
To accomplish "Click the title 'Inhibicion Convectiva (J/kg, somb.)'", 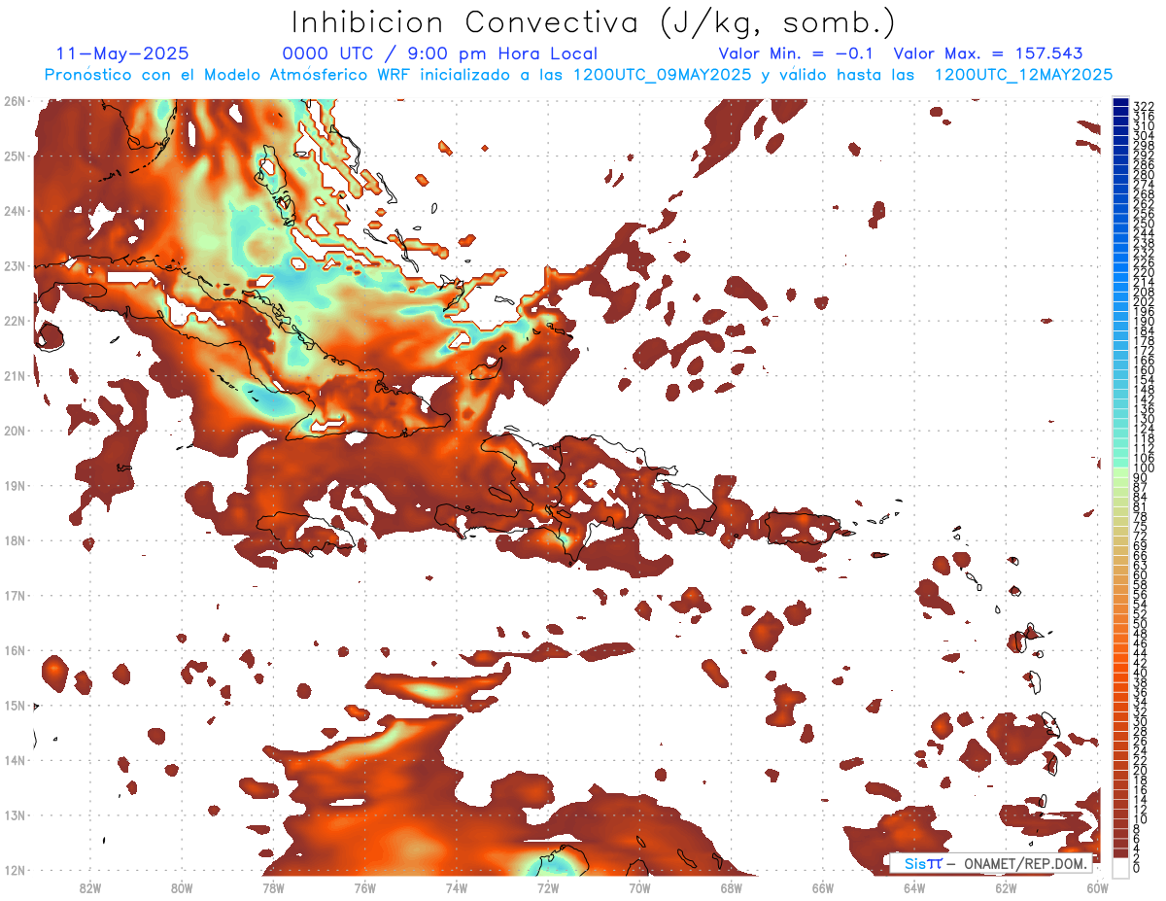I will point(595,23).
